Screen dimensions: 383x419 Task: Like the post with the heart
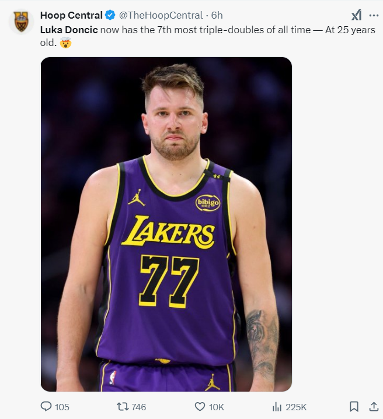pyautogui.click(x=200, y=406)
